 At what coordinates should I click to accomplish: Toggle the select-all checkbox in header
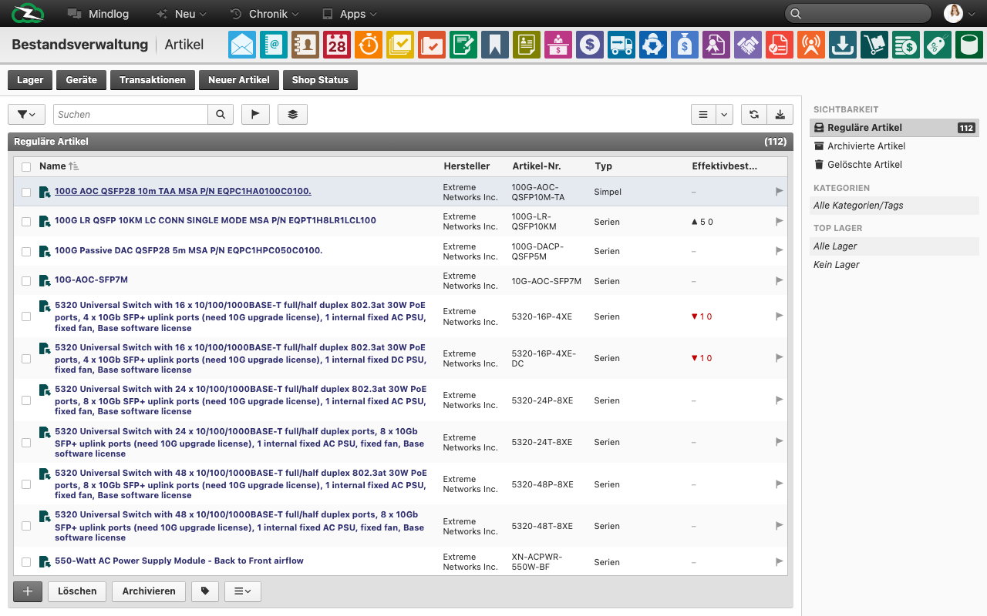26,167
